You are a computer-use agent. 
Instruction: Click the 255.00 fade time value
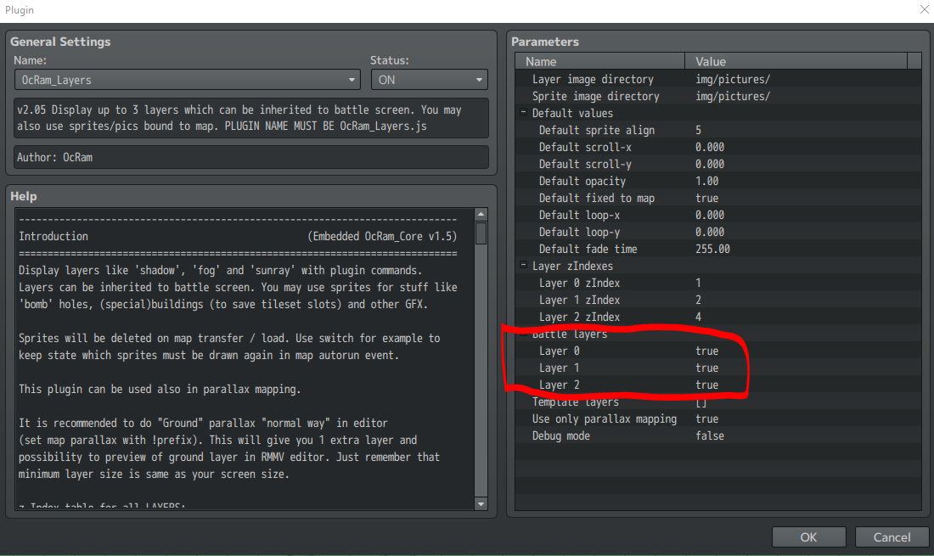pos(712,249)
